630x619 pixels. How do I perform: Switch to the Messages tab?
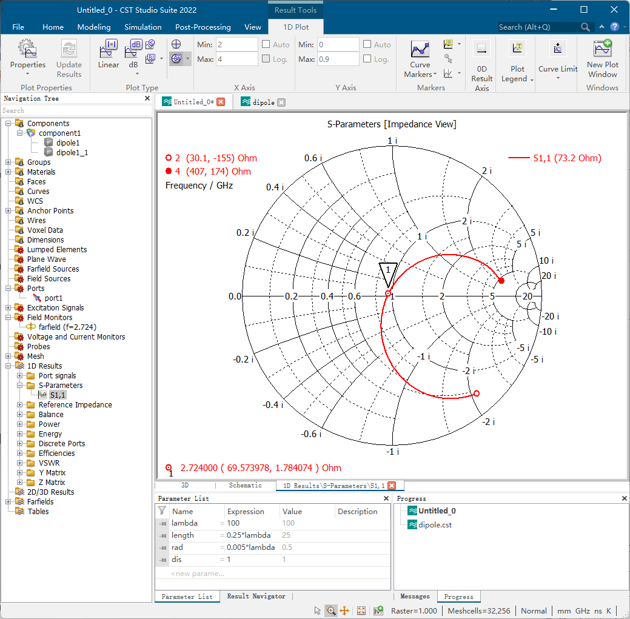415,596
